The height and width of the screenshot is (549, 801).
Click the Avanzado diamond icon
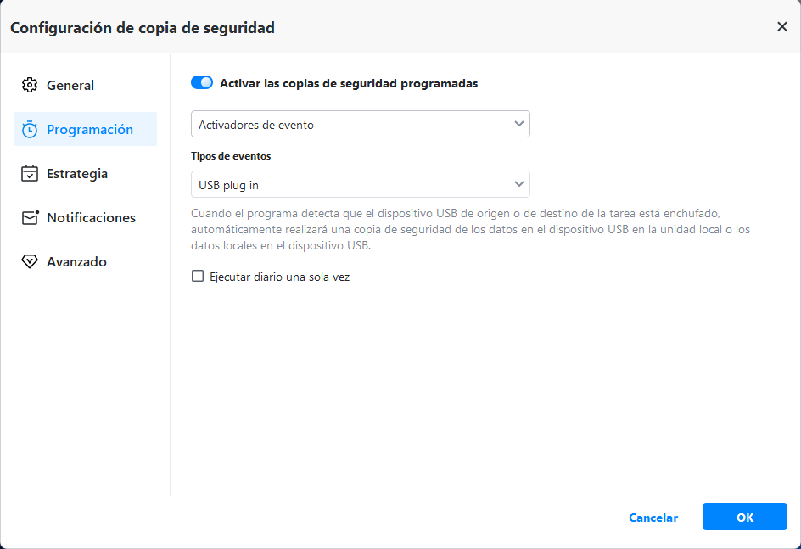tap(30, 262)
